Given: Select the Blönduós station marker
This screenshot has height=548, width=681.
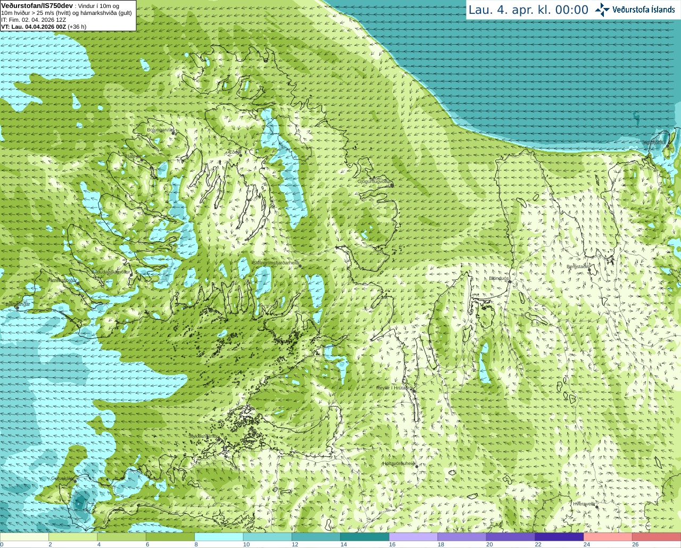Looking at the screenshot, I should pos(510,281).
